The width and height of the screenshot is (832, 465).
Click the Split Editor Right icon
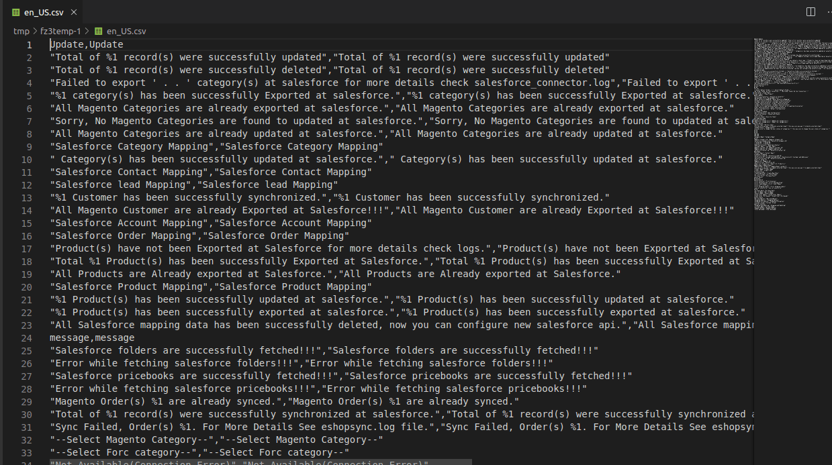click(811, 12)
